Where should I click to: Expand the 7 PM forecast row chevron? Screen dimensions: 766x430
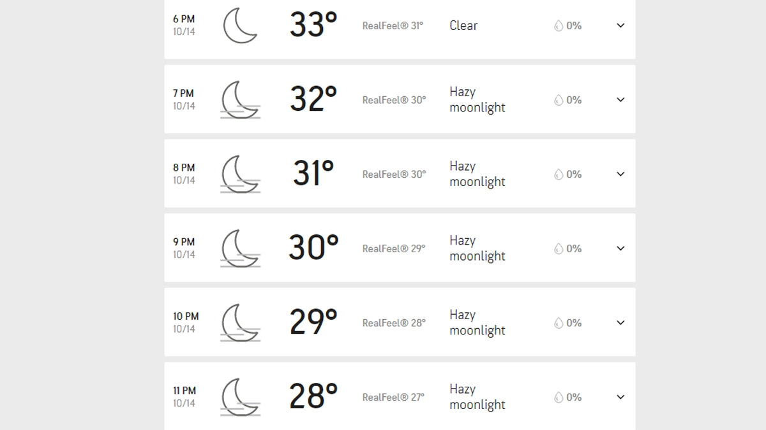(620, 100)
